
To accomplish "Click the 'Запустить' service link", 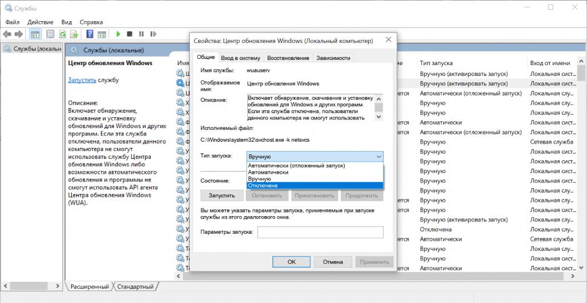I will tap(82, 80).
